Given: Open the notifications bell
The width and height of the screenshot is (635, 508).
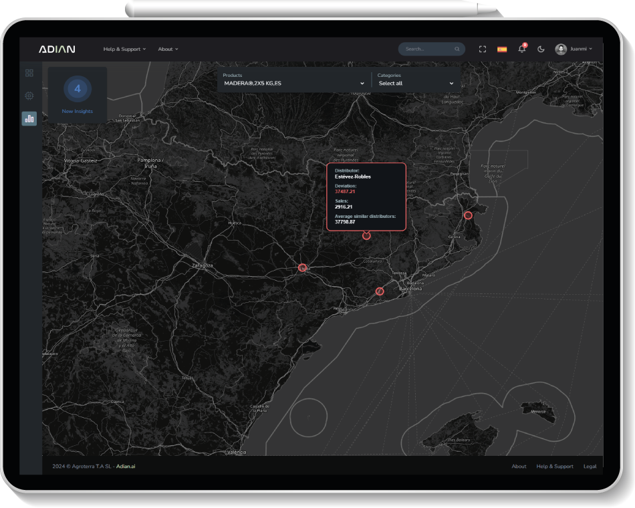Looking at the screenshot, I should pyautogui.click(x=522, y=49).
